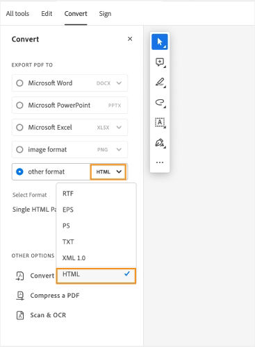Open the fill and sign pen tool
The width and height of the screenshot is (255, 347).
pos(160,143)
